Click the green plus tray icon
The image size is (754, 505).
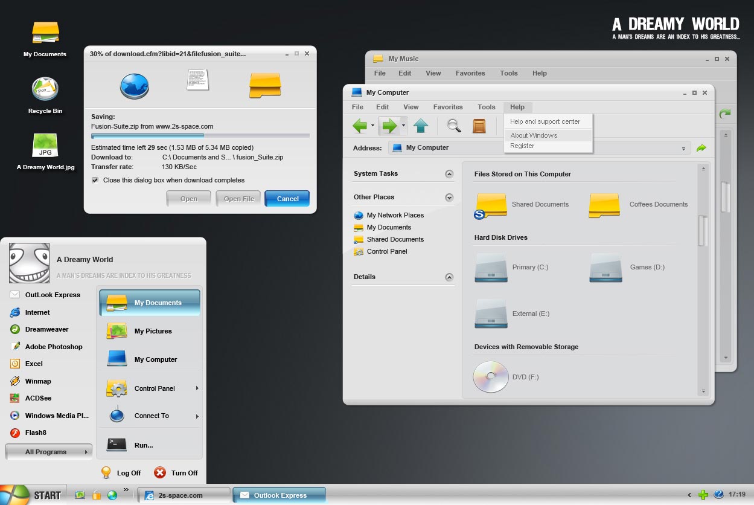click(703, 495)
